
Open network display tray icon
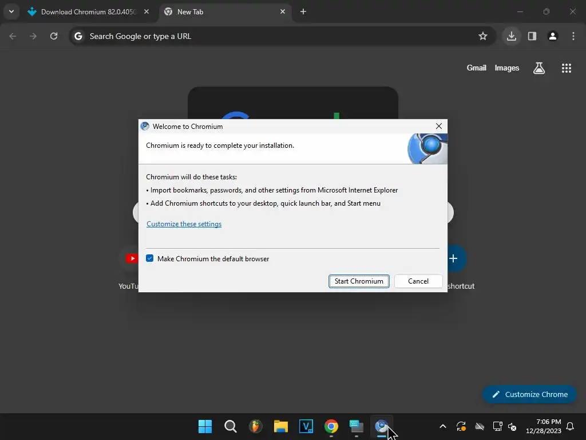(x=497, y=426)
